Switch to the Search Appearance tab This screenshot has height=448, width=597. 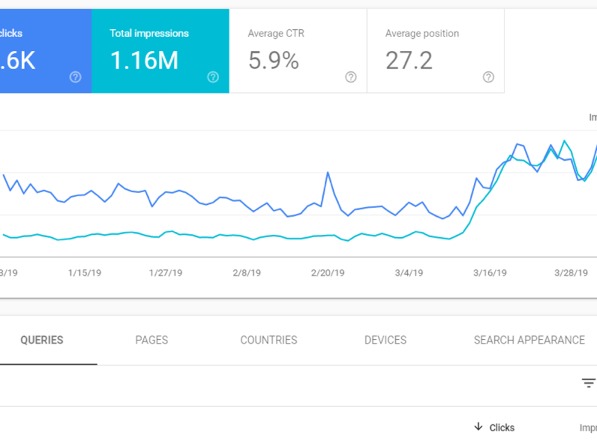tap(529, 340)
